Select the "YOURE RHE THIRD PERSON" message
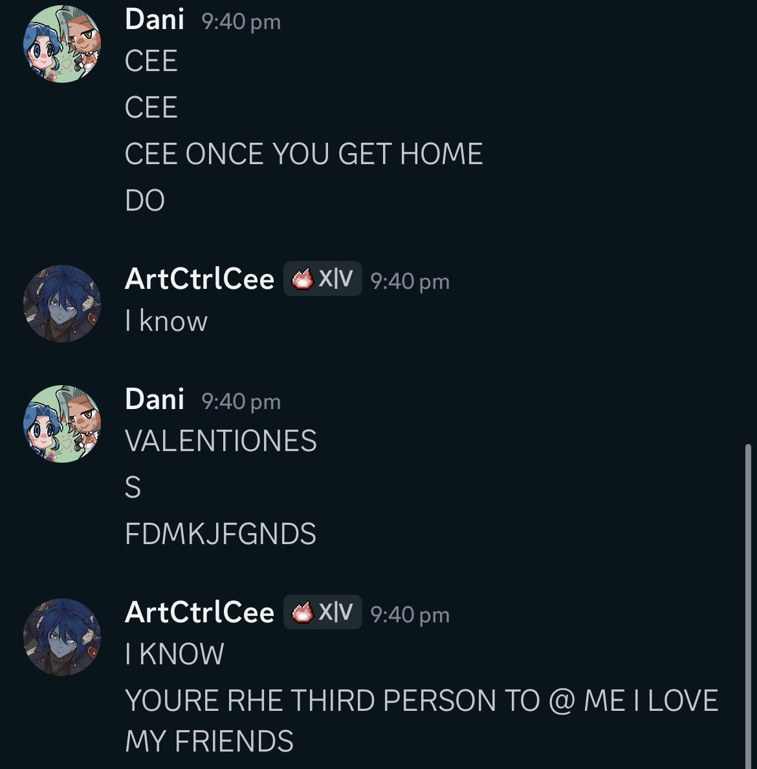757x769 pixels. coord(421,720)
